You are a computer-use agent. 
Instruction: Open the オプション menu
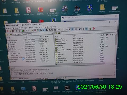pyautogui.click(x=45, y=27)
